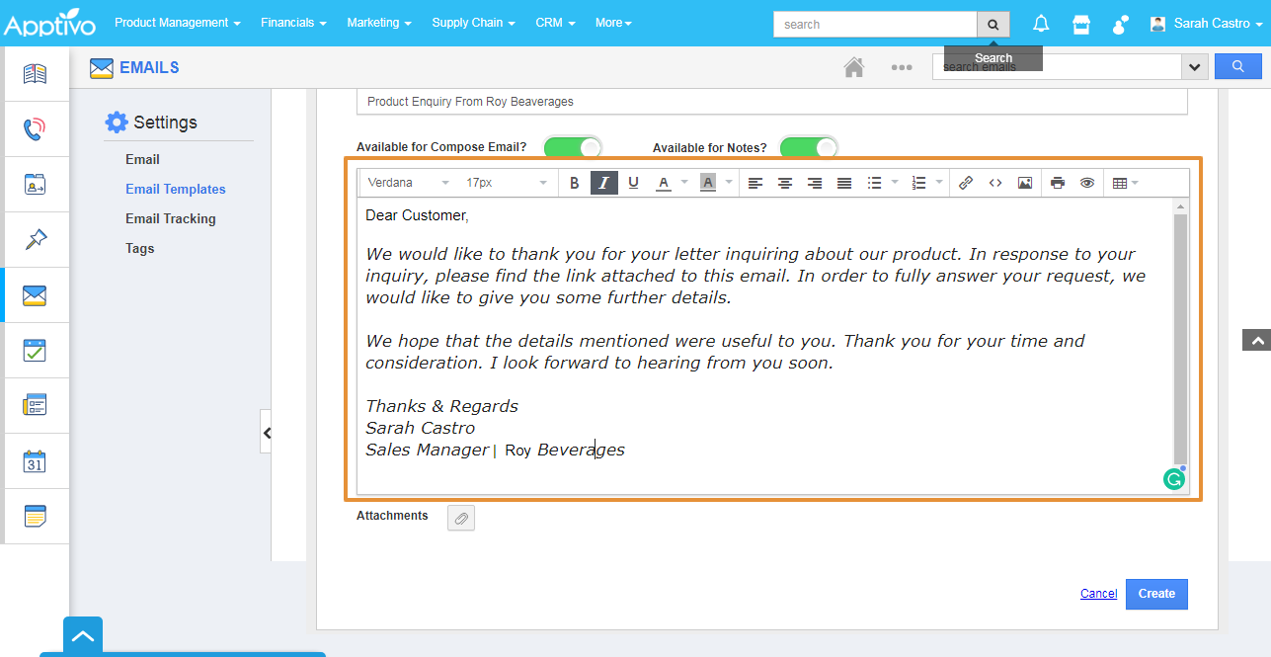Collapse the settings side panel arrow
The width and height of the screenshot is (1271, 657).
pyautogui.click(x=266, y=432)
